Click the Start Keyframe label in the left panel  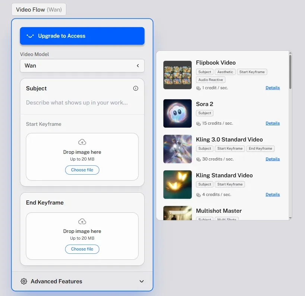click(44, 124)
